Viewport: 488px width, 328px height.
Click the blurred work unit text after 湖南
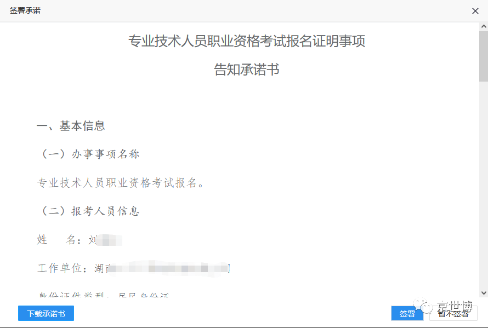pos(170,268)
